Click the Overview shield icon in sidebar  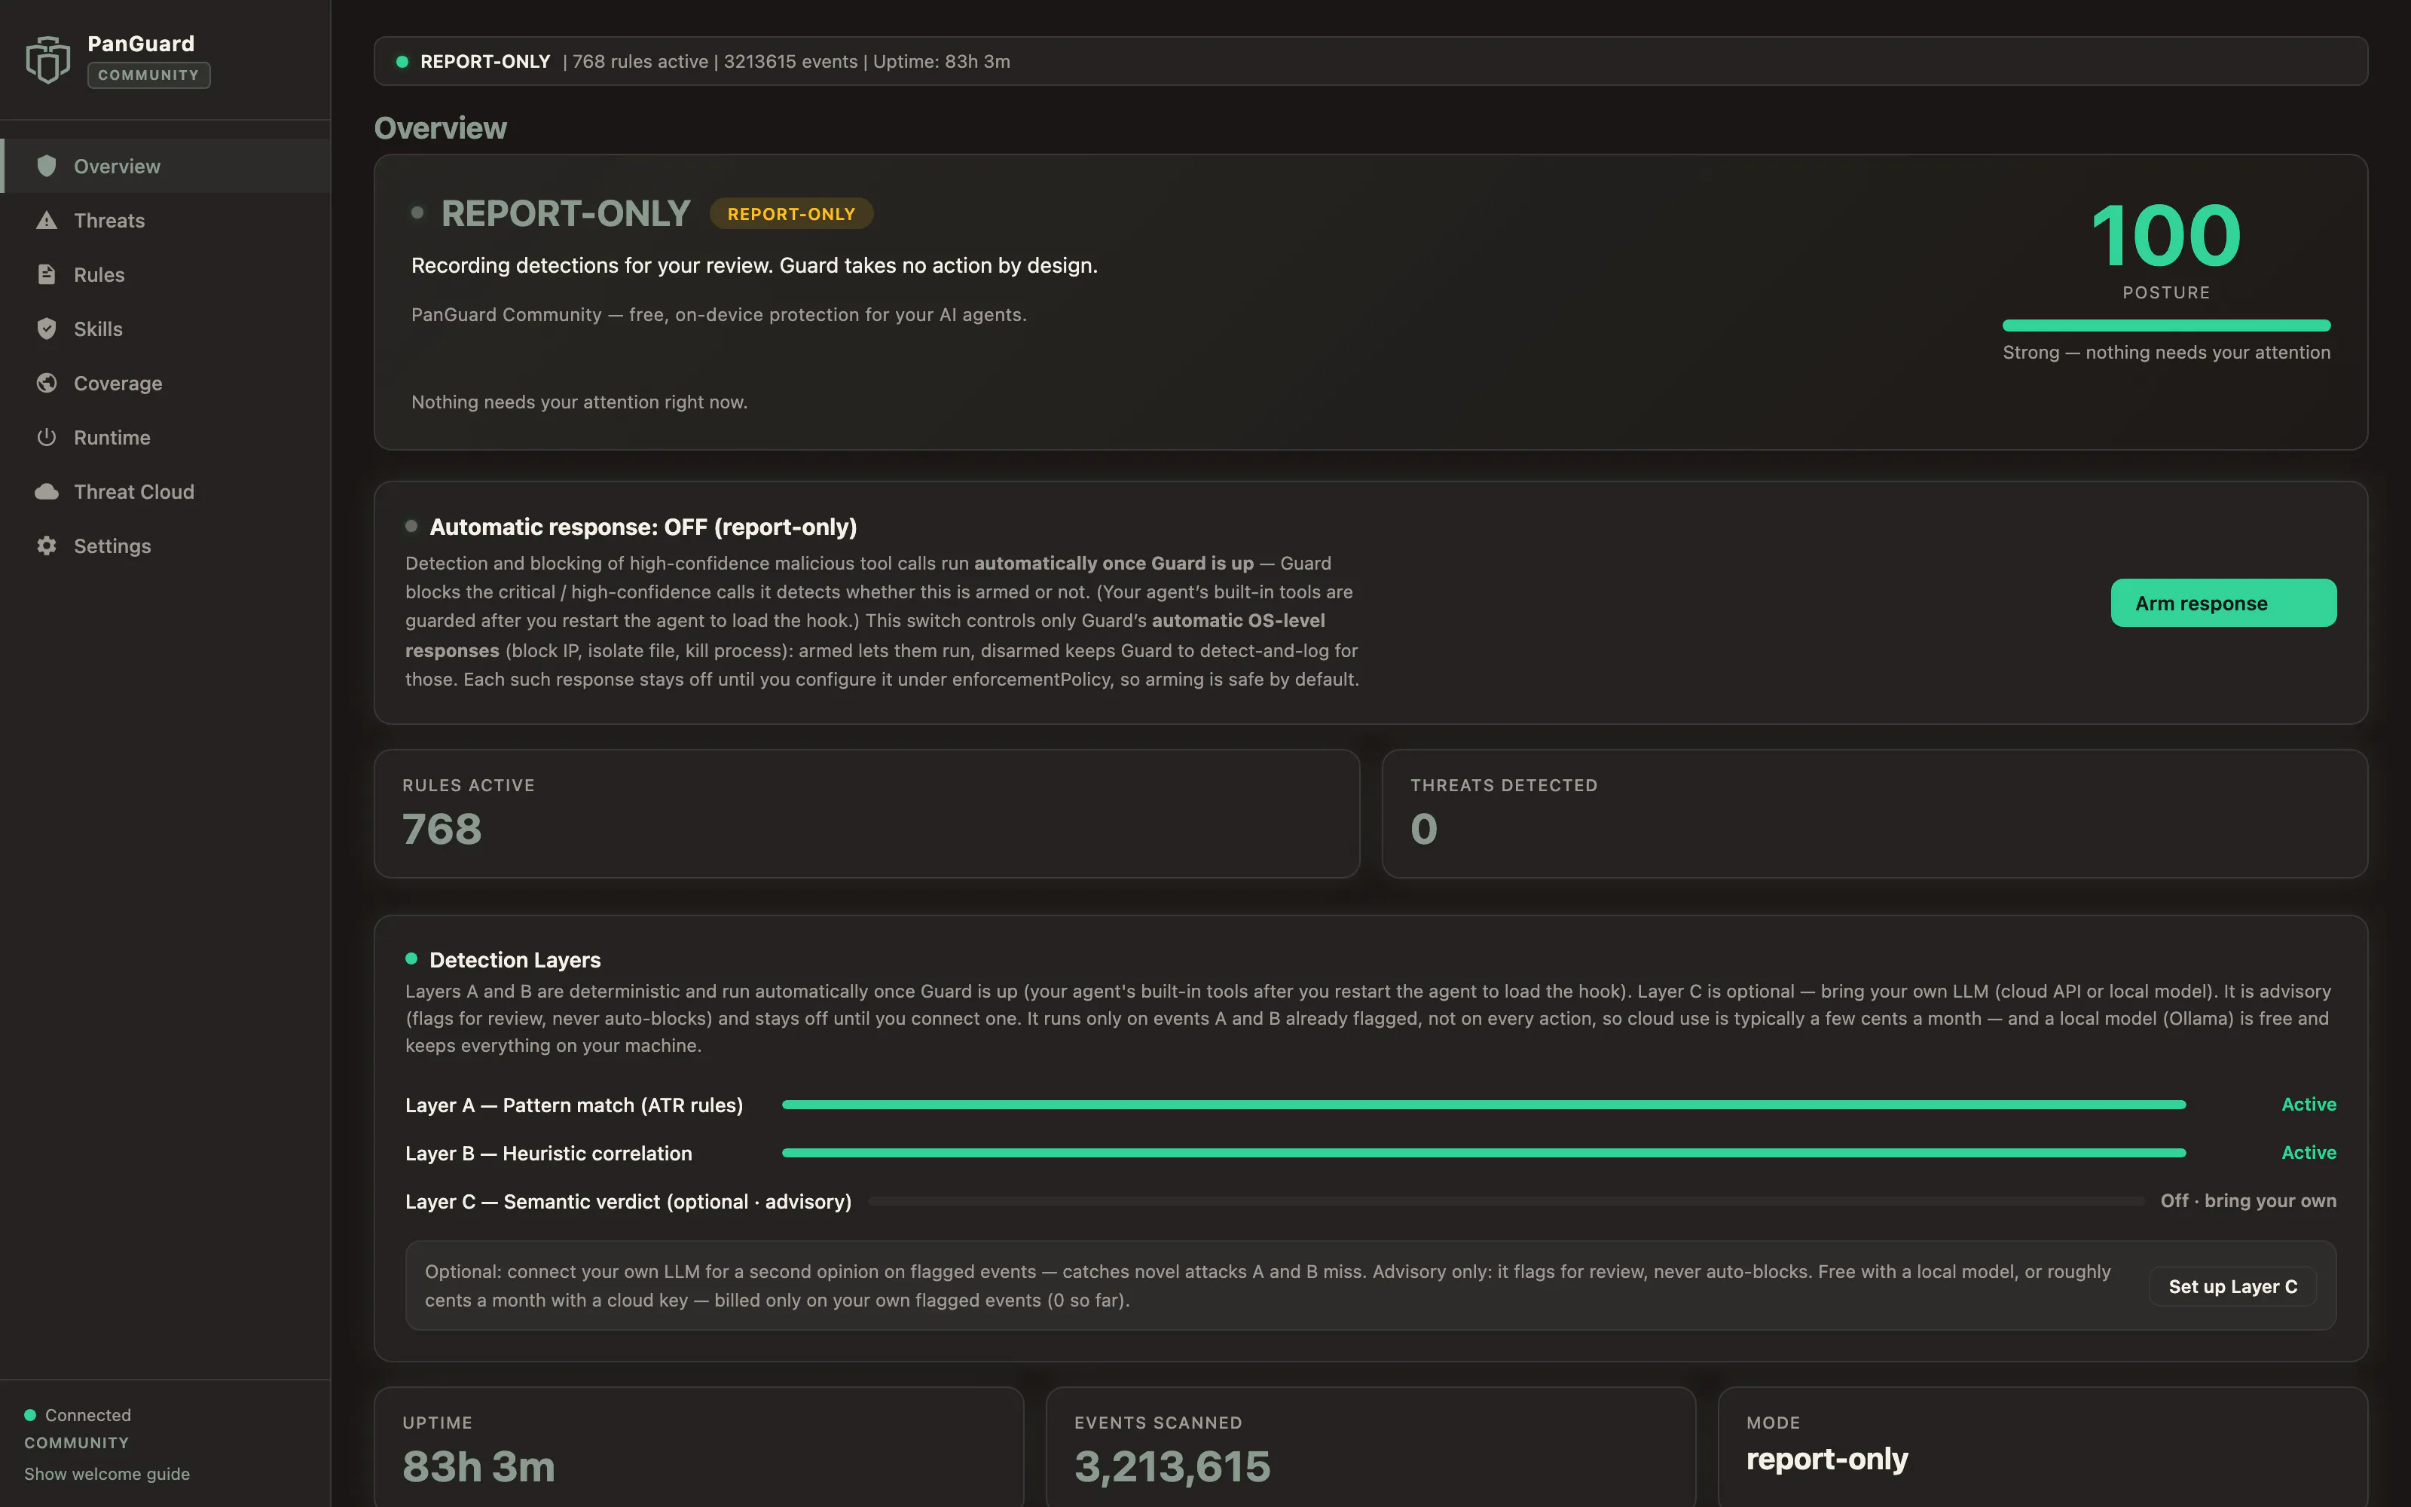(x=46, y=166)
